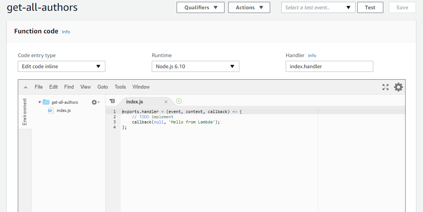Open the Runtime Node.js 6.10 dropdown
The image size is (423, 212).
pos(195,66)
